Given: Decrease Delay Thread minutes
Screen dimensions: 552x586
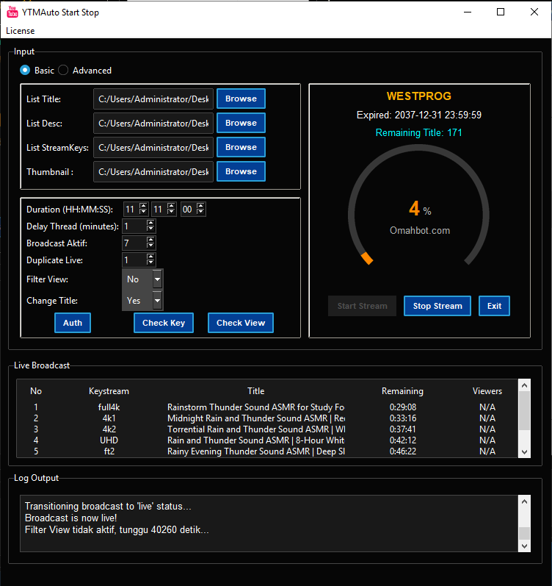Looking at the screenshot, I should pos(150,229).
